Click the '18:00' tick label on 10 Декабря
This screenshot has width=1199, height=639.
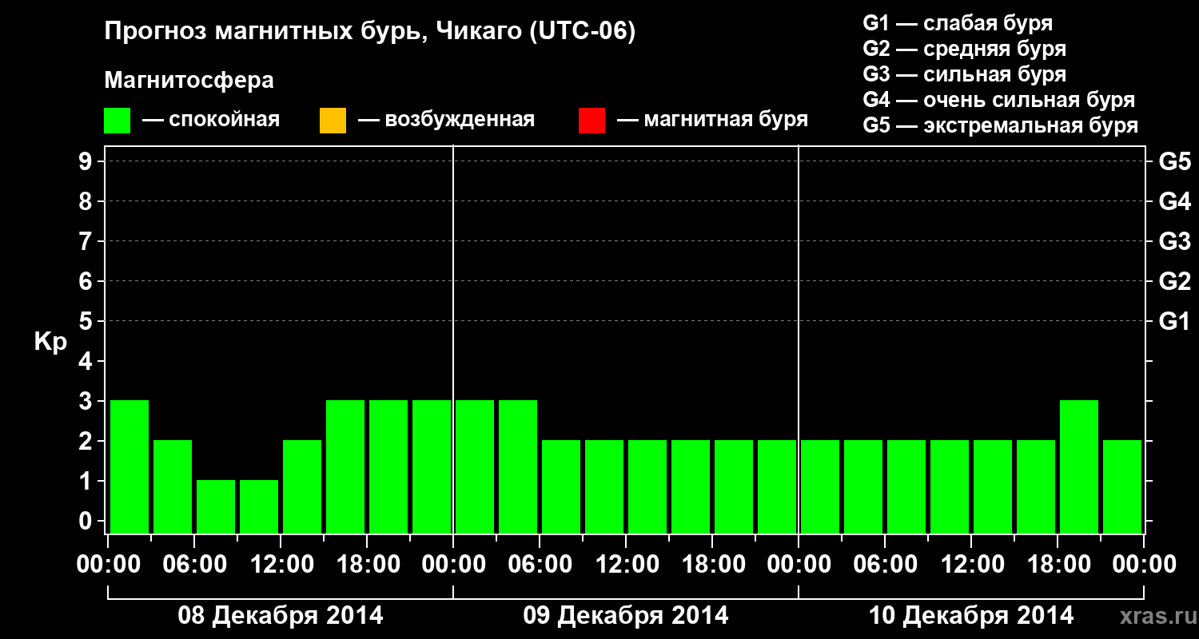pos(1058,565)
